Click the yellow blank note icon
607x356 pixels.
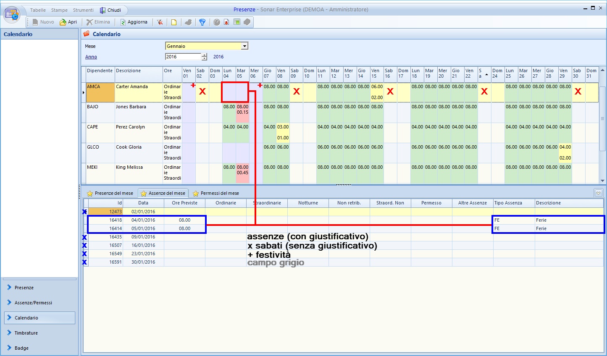pos(173,22)
